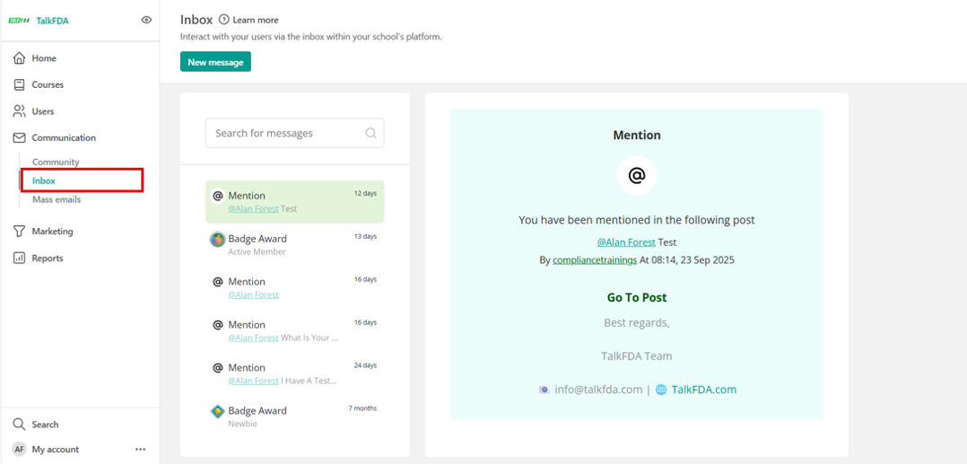Click the magnifier icon in message search
967x464 pixels.
click(x=370, y=134)
